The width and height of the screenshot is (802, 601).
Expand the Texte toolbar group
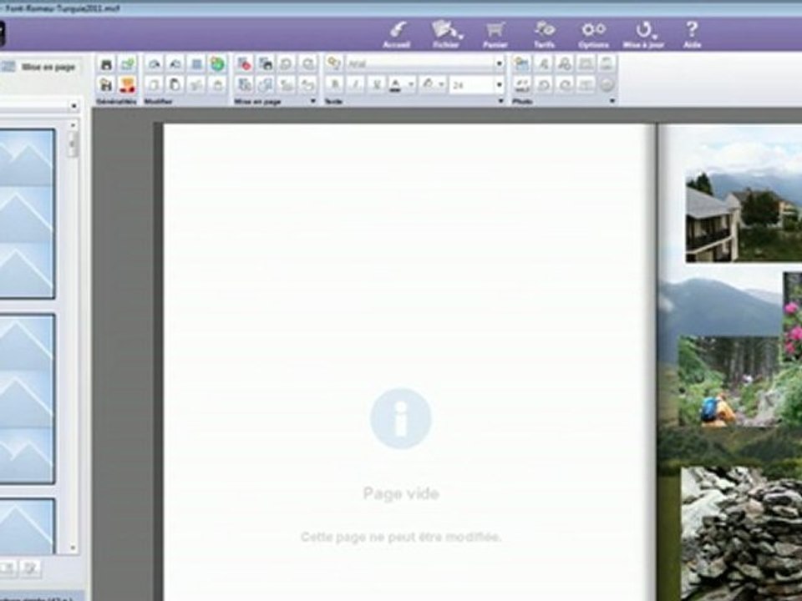(500, 101)
